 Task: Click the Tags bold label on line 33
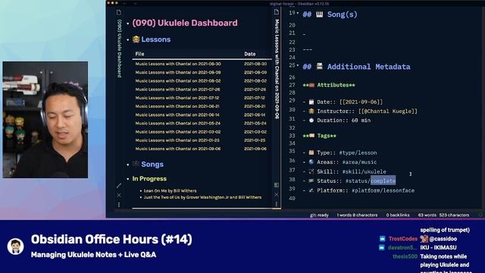324,136
